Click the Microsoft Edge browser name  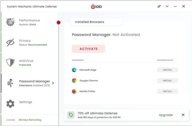(x=88, y=70)
